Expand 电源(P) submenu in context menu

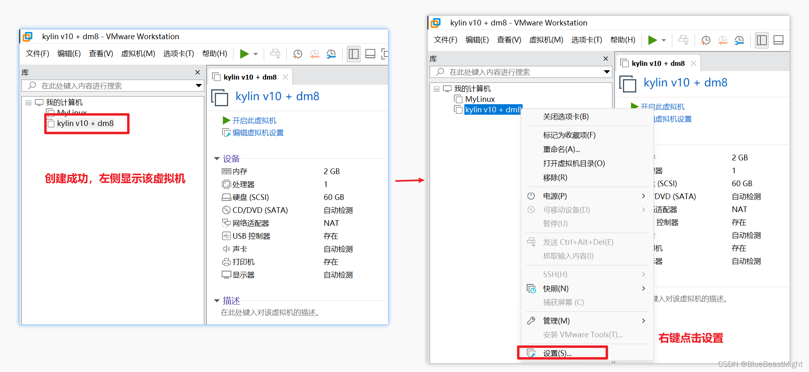pyautogui.click(x=587, y=196)
